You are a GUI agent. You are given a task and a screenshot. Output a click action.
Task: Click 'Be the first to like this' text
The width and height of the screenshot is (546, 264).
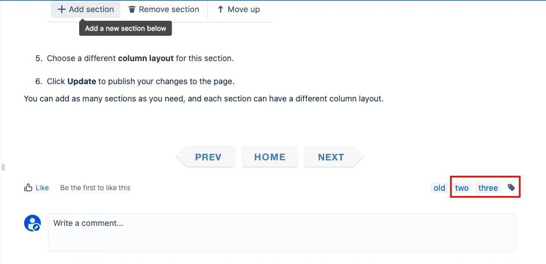tap(95, 188)
